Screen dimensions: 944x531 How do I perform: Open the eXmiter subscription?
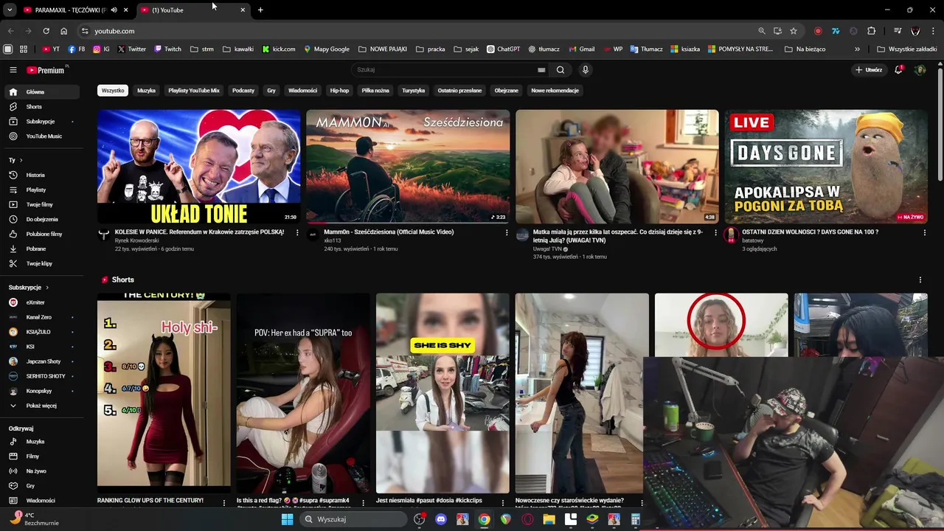click(41, 302)
